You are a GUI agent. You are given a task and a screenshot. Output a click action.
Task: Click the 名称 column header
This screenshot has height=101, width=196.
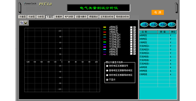coord(148,32)
